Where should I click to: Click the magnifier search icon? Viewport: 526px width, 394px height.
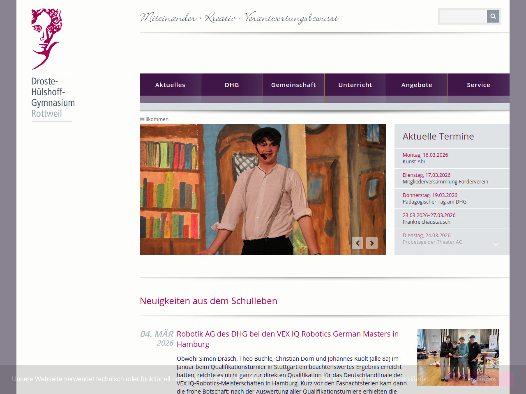click(x=493, y=16)
